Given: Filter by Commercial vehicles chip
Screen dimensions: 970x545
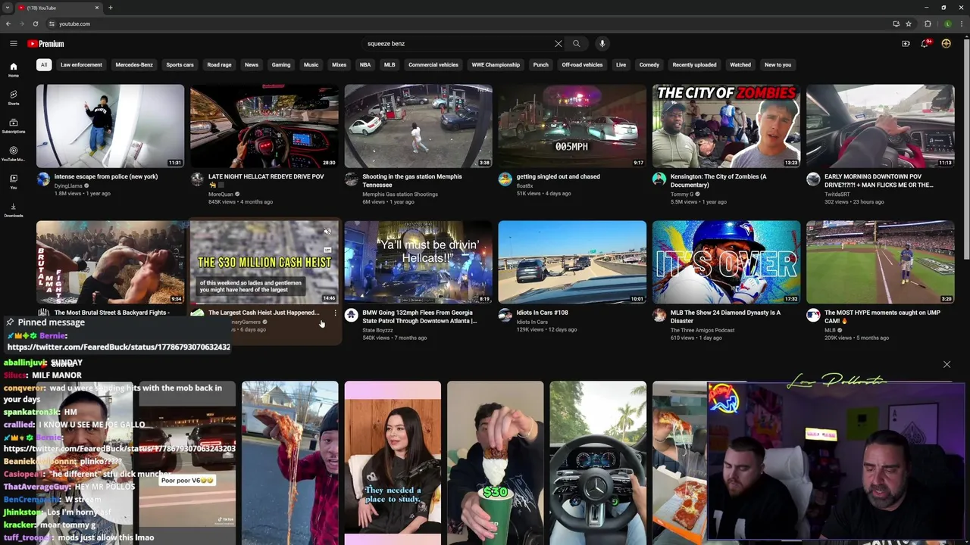Looking at the screenshot, I should point(433,65).
